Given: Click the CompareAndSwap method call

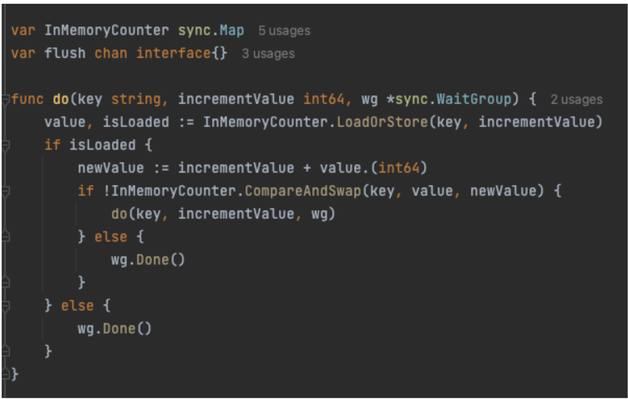Looking at the screenshot, I should [x=303, y=191].
